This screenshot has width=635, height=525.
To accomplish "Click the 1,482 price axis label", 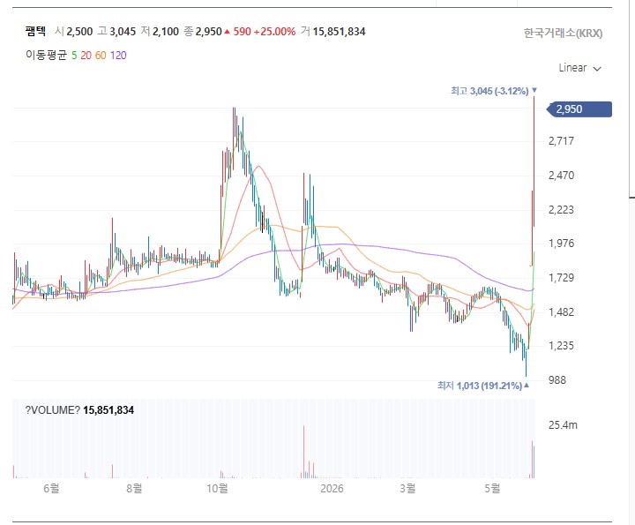I will (x=561, y=312).
